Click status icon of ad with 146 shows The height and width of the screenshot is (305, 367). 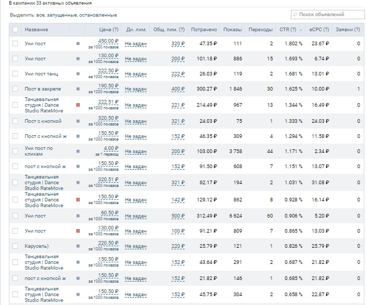tap(78, 278)
